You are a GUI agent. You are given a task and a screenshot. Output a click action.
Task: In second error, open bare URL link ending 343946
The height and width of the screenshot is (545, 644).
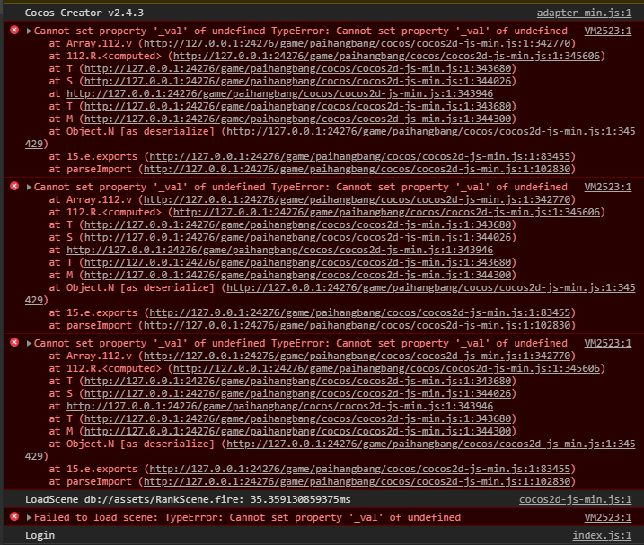pos(279,250)
